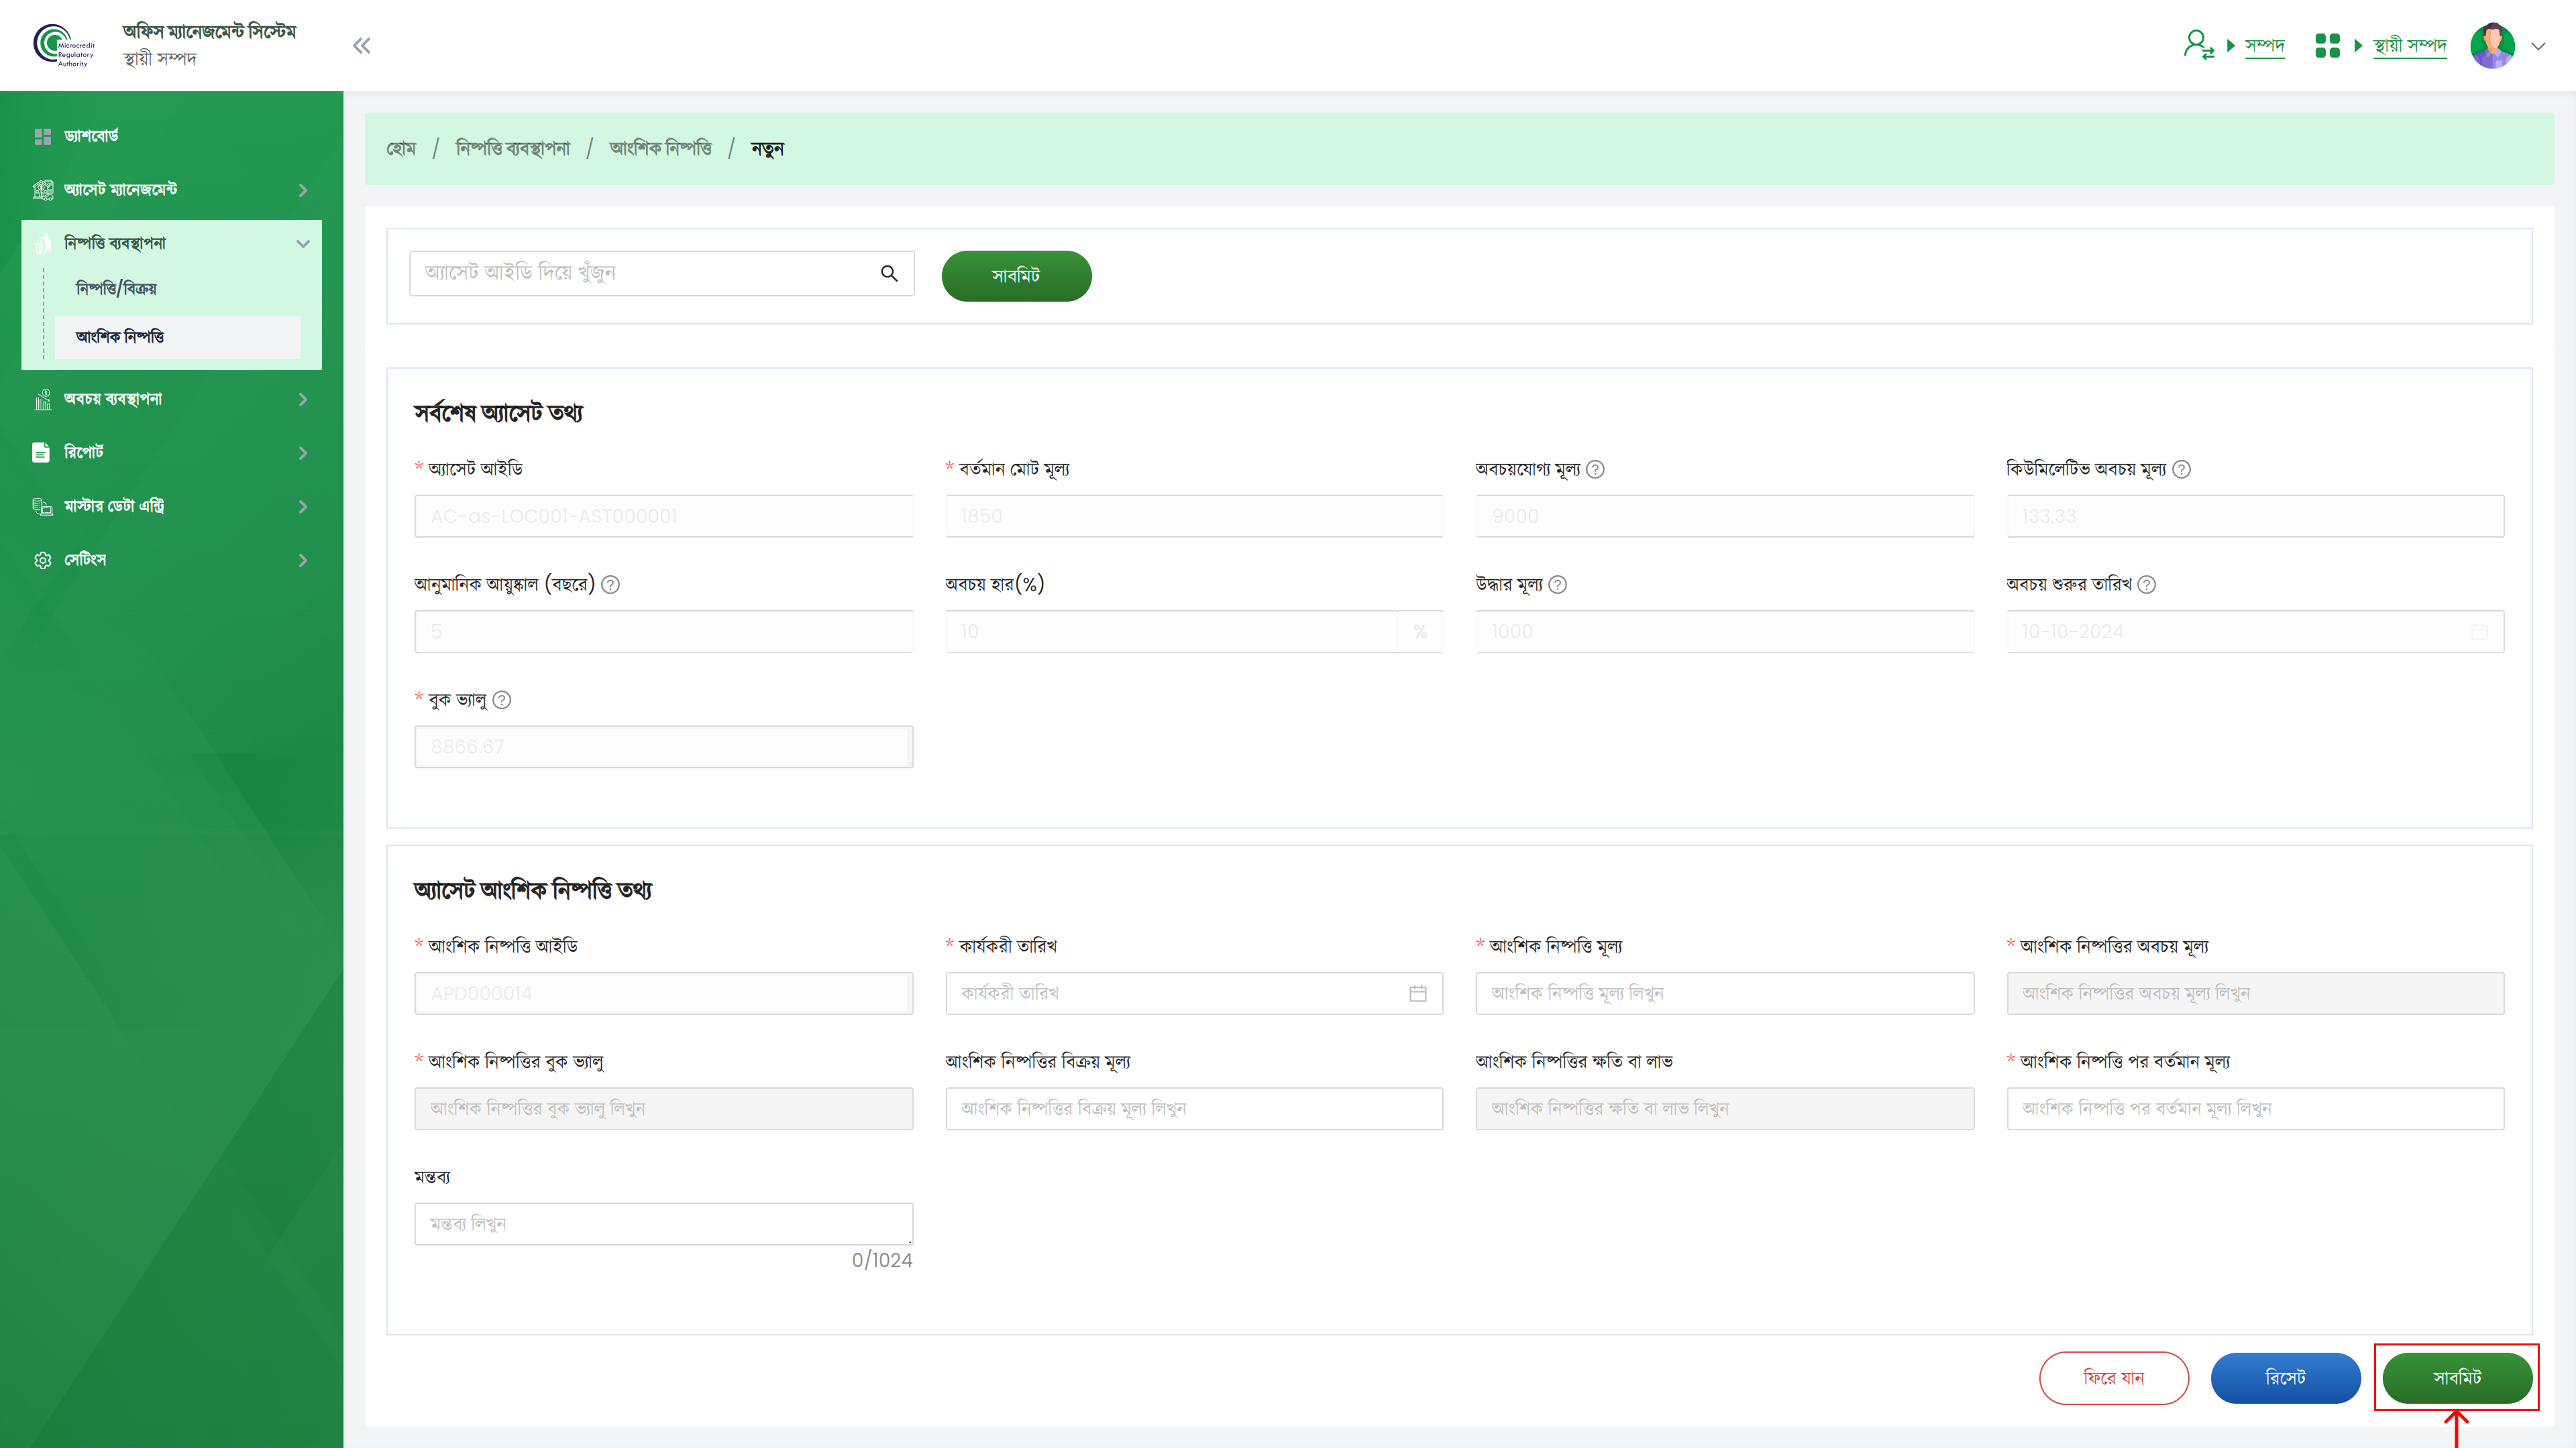Image resolution: width=2576 pixels, height=1448 pixels.
Task: Click the blue রিসেট button
Action: (x=2285, y=1378)
